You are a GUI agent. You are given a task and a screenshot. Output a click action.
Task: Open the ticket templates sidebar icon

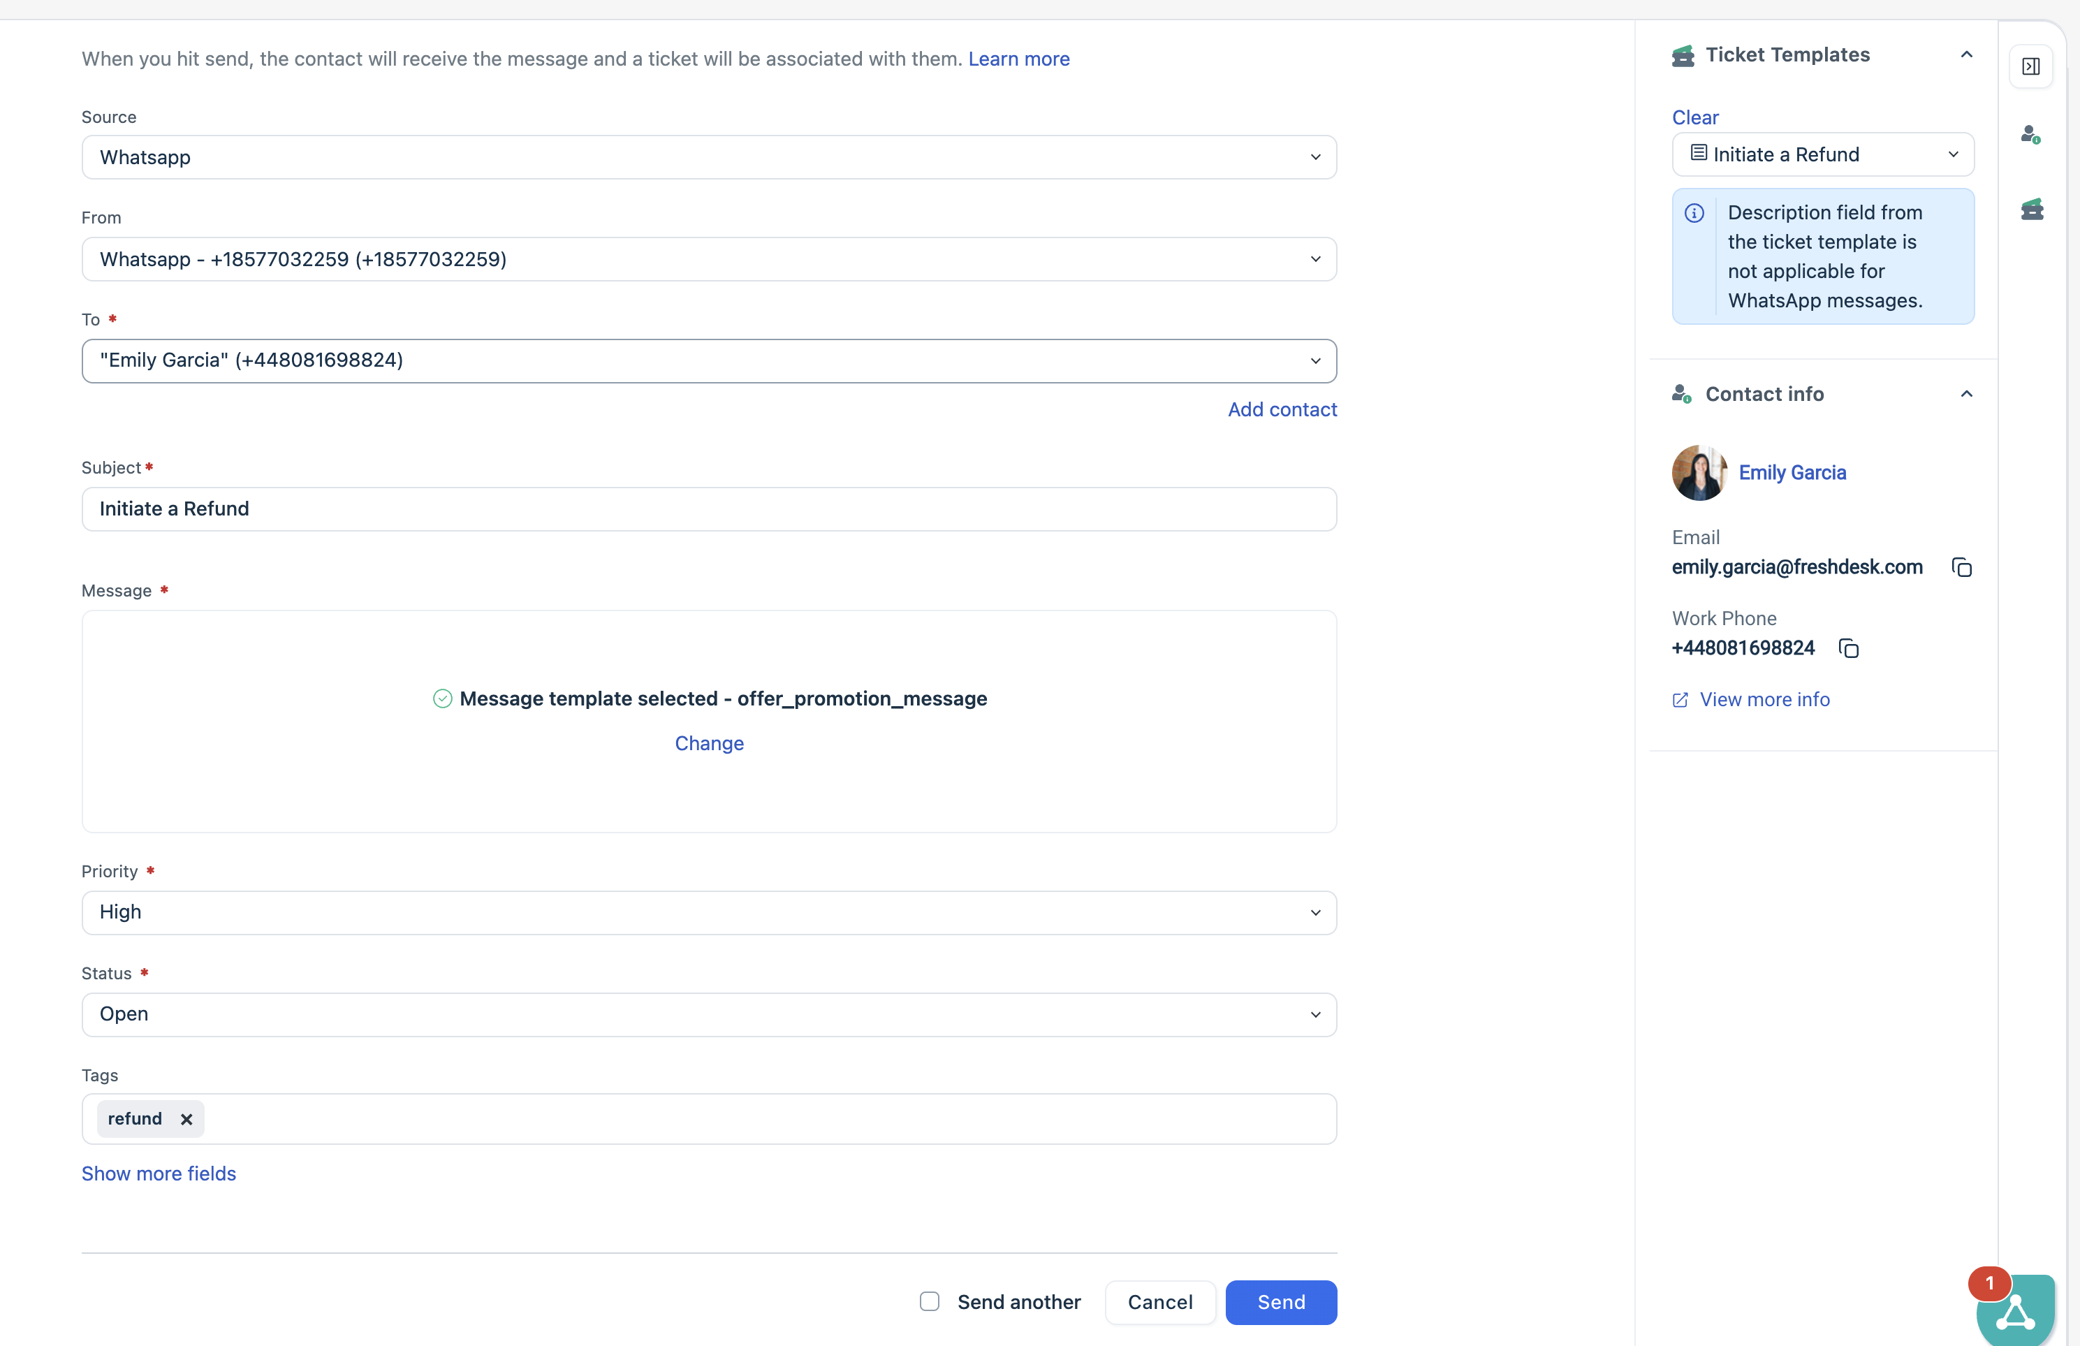[x=2031, y=209]
